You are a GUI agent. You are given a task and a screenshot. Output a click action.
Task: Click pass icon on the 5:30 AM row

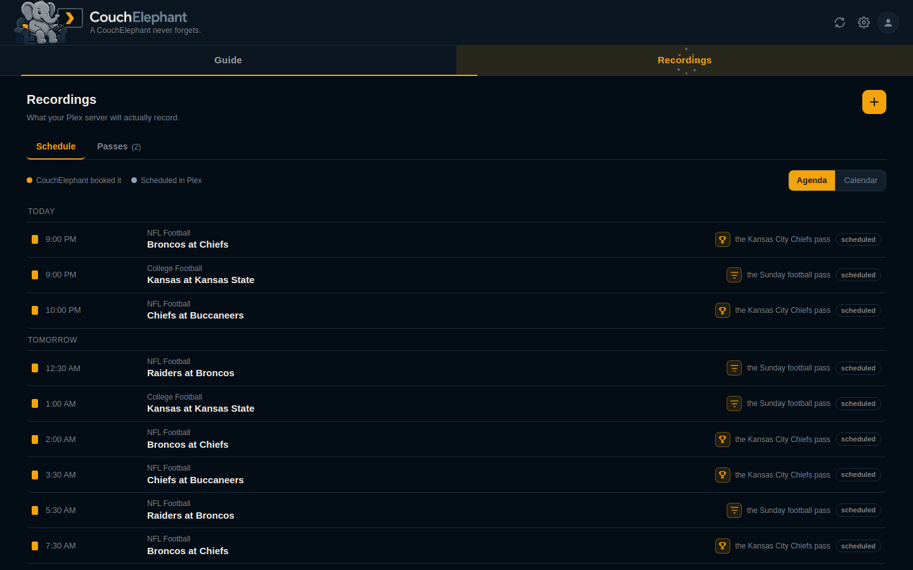point(734,510)
